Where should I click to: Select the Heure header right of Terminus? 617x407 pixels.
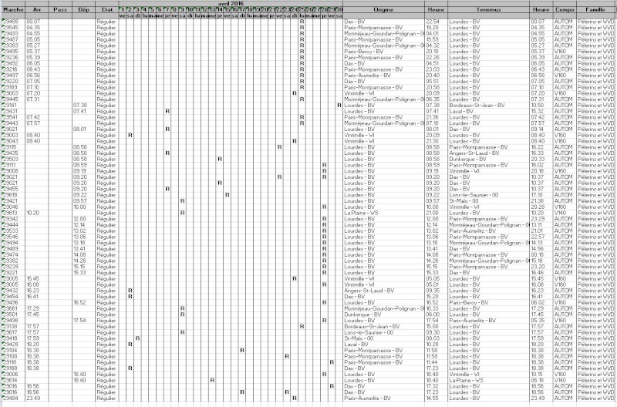point(541,9)
